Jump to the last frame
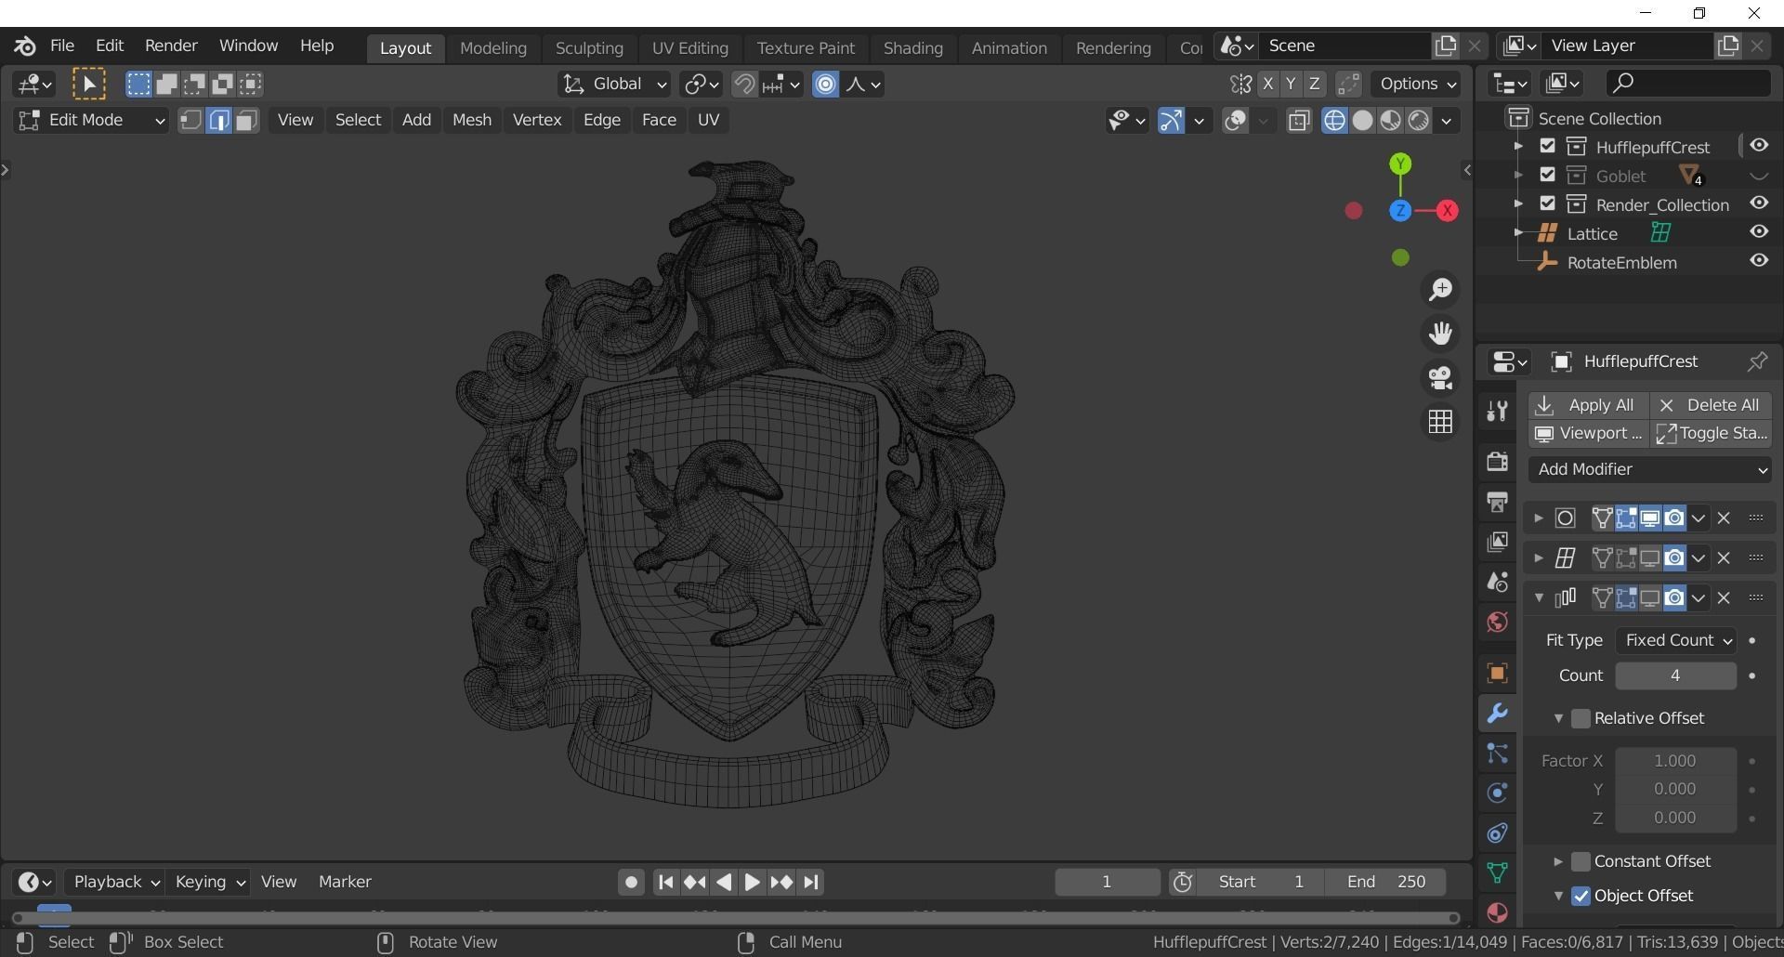Screen dimensions: 1784x957 click(x=811, y=883)
